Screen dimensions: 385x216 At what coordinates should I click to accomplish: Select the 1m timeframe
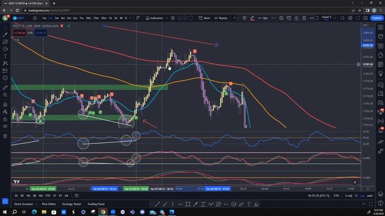point(44,18)
